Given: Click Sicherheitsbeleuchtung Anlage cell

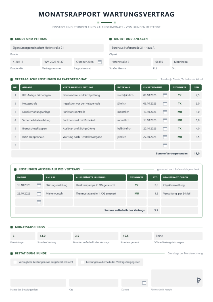Looking at the screenshot, I should click(x=40, y=120).
